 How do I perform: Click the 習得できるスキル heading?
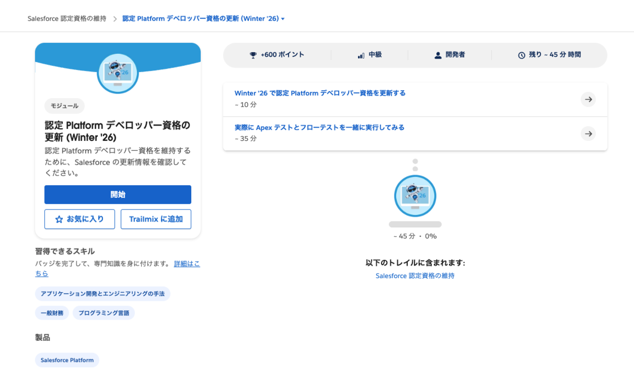(x=65, y=251)
